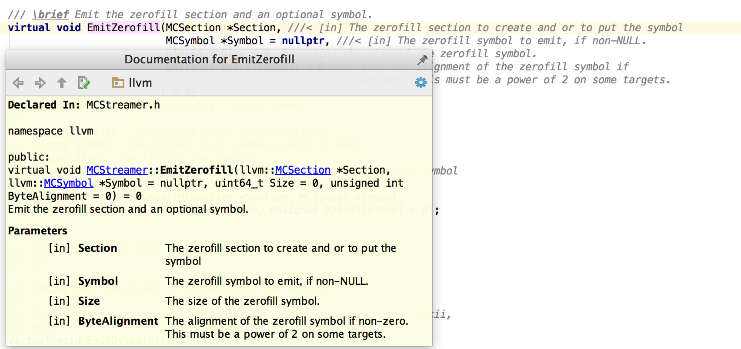Open Edit Source pencil icon
The height and width of the screenshot is (349, 741).
[x=83, y=82]
